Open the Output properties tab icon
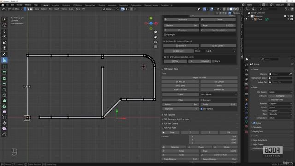The width and height of the screenshot is (295, 166). coord(246,75)
